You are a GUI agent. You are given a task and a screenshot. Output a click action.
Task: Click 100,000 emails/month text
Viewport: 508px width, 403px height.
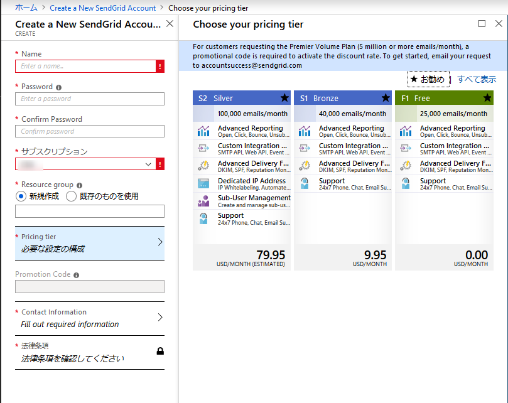pos(252,114)
